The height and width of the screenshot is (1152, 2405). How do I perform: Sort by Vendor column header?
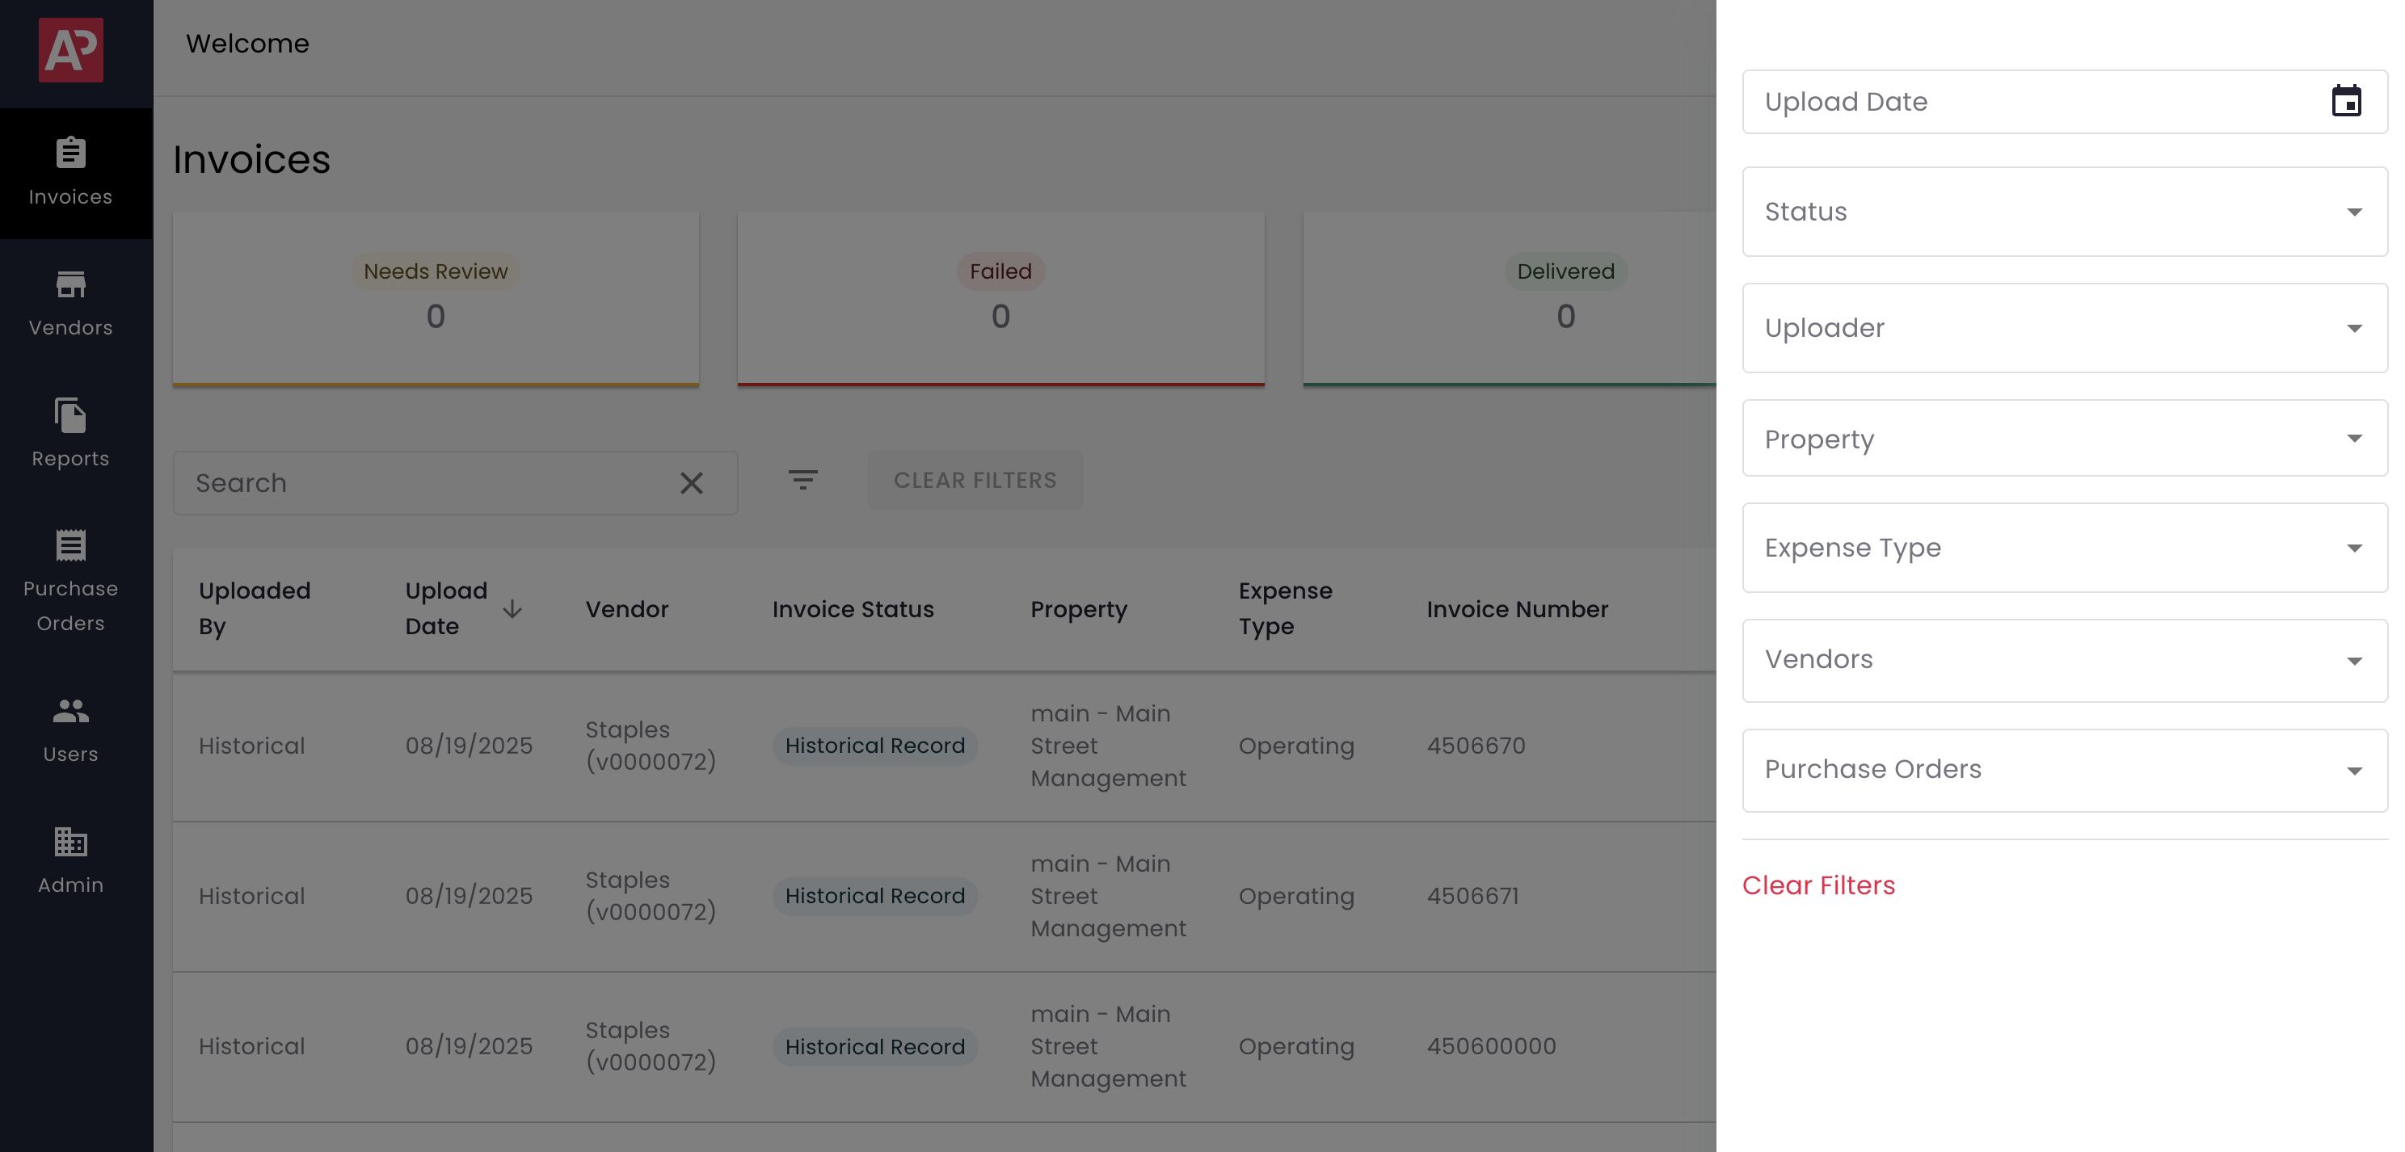click(x=626, y=610)
